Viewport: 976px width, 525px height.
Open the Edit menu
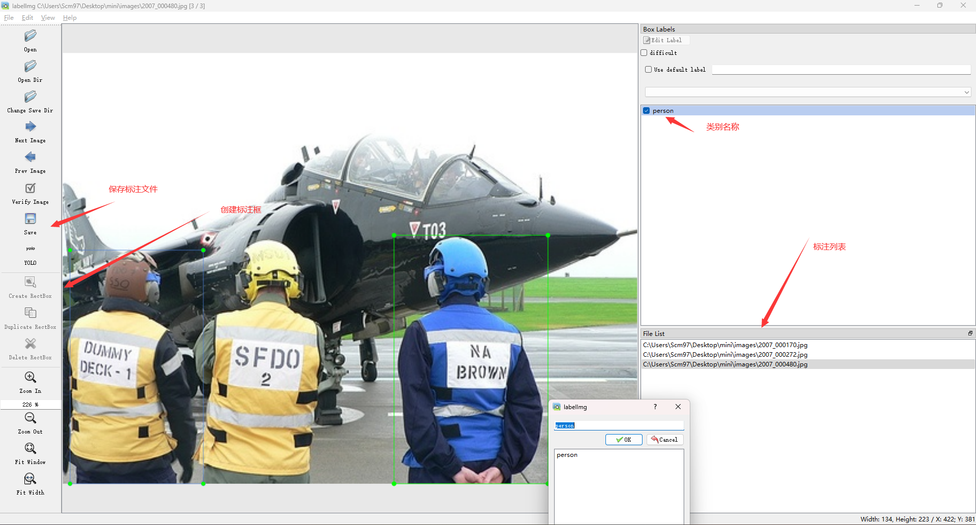(x=27, y=18)
